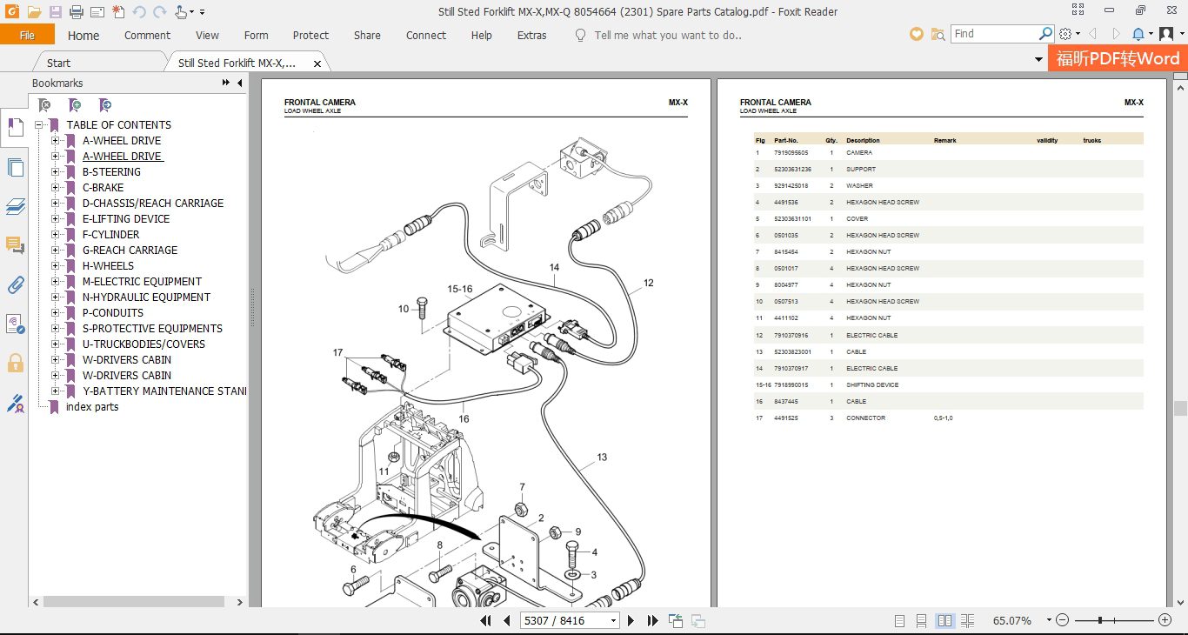Screen dimensions: 1188x635
Task: Collapse the Bookmarks panel with arrow
Action: [239, 83]
